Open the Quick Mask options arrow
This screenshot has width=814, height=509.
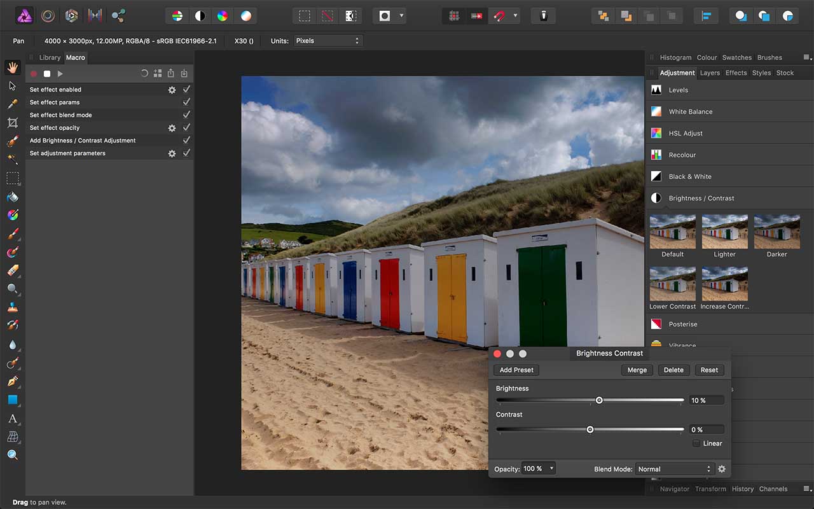click(401, 16)
